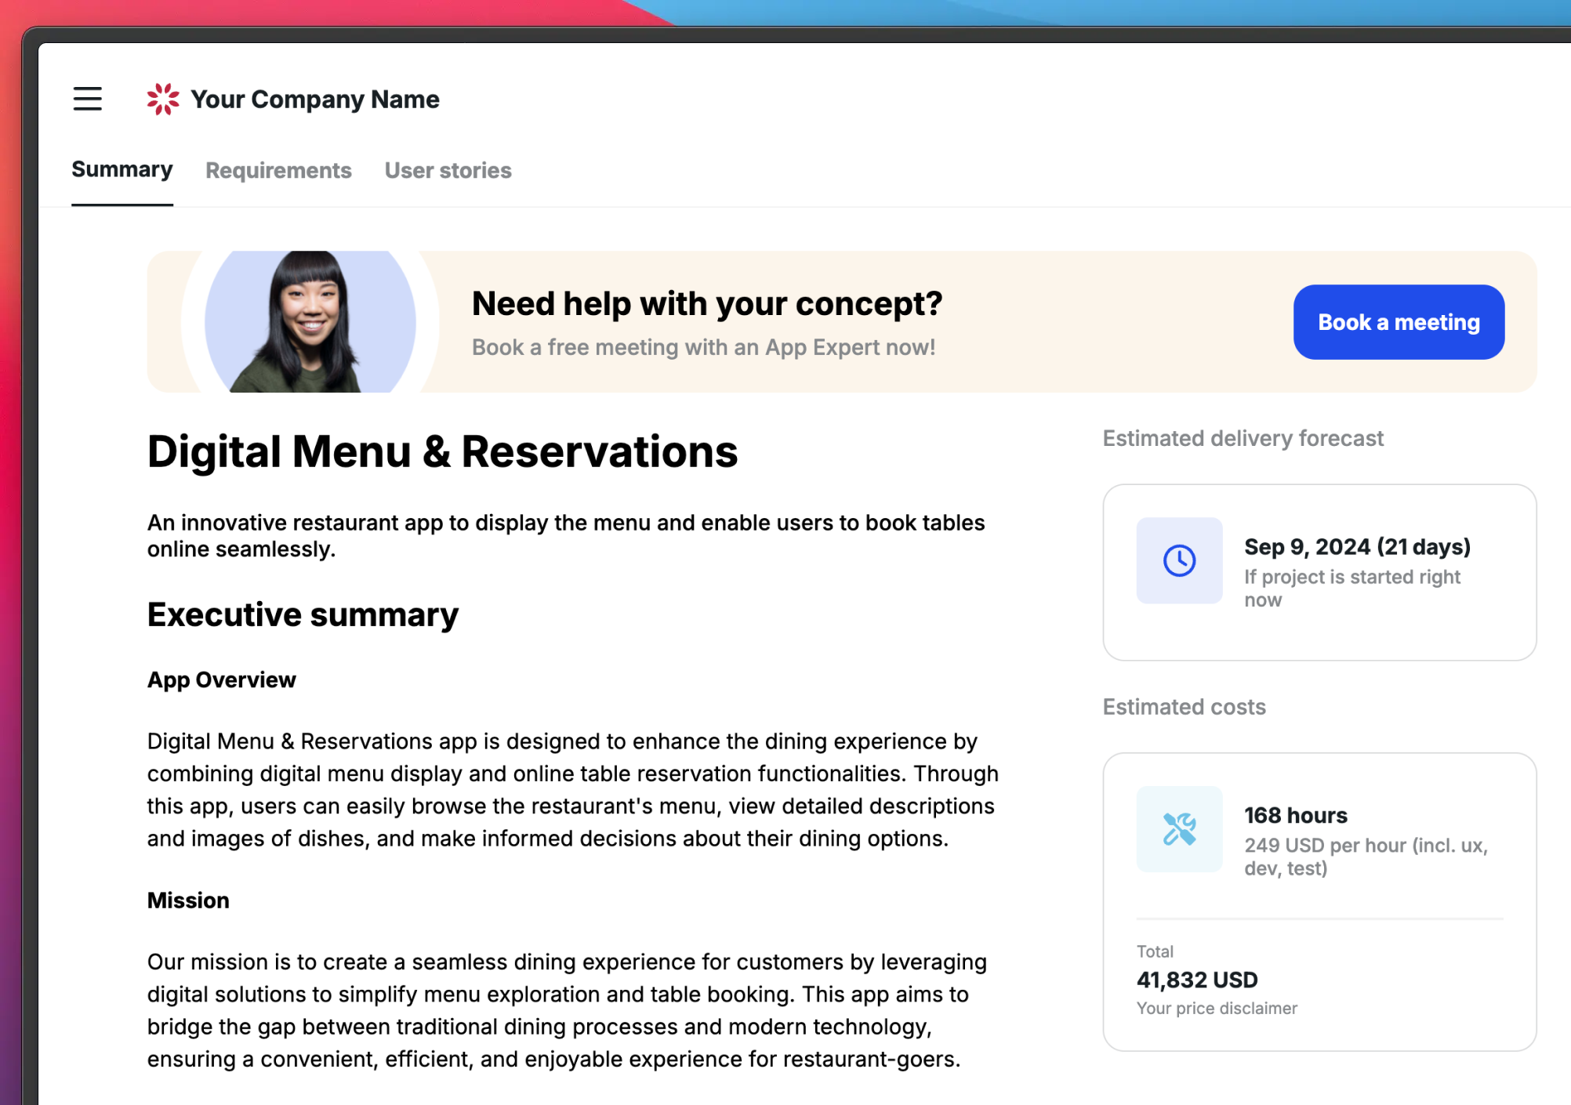Click the Your price disclaimer text

tap(1216, 1008)
